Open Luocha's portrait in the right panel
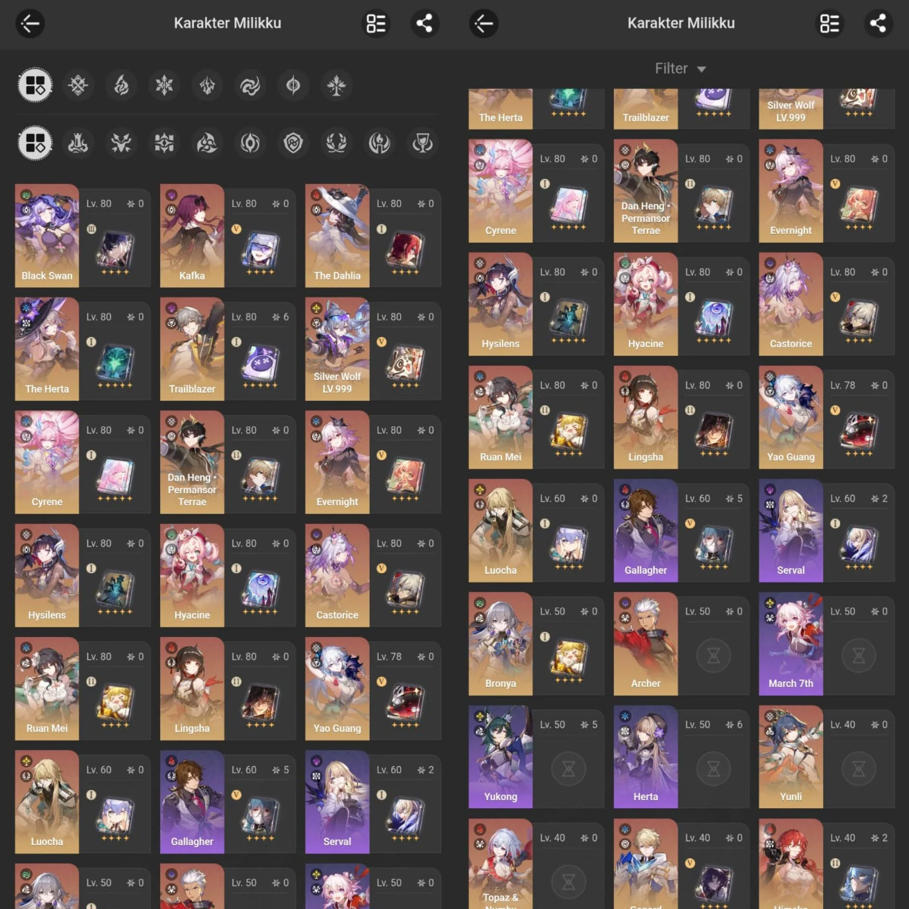The width and height of the screenshot is (909, 909). [x=500, y=530]
